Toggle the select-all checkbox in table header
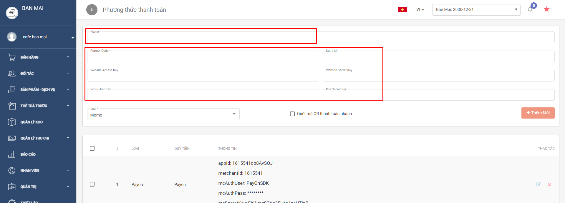The width and height of the screenshot is (565, 203). [x=92, y=148]
